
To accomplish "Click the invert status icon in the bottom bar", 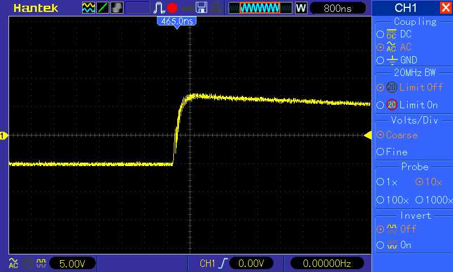I will (41, 263).
